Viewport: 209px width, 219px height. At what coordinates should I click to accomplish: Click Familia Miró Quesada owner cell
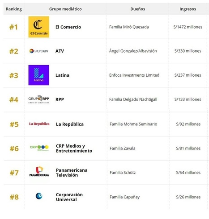tap(129, 27)
